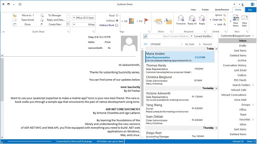Open the Address Book
Screen dimensions: 257x144
[108, 25]
